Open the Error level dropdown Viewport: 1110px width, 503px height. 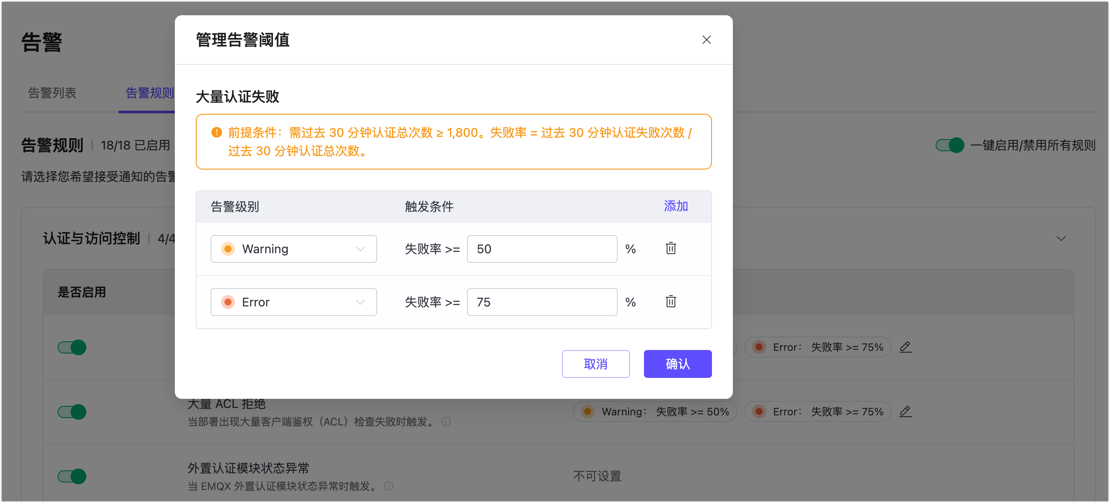tap(293, 302)
